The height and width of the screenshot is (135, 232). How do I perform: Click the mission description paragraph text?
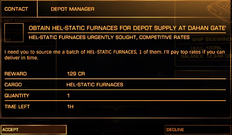pos(115,55)
